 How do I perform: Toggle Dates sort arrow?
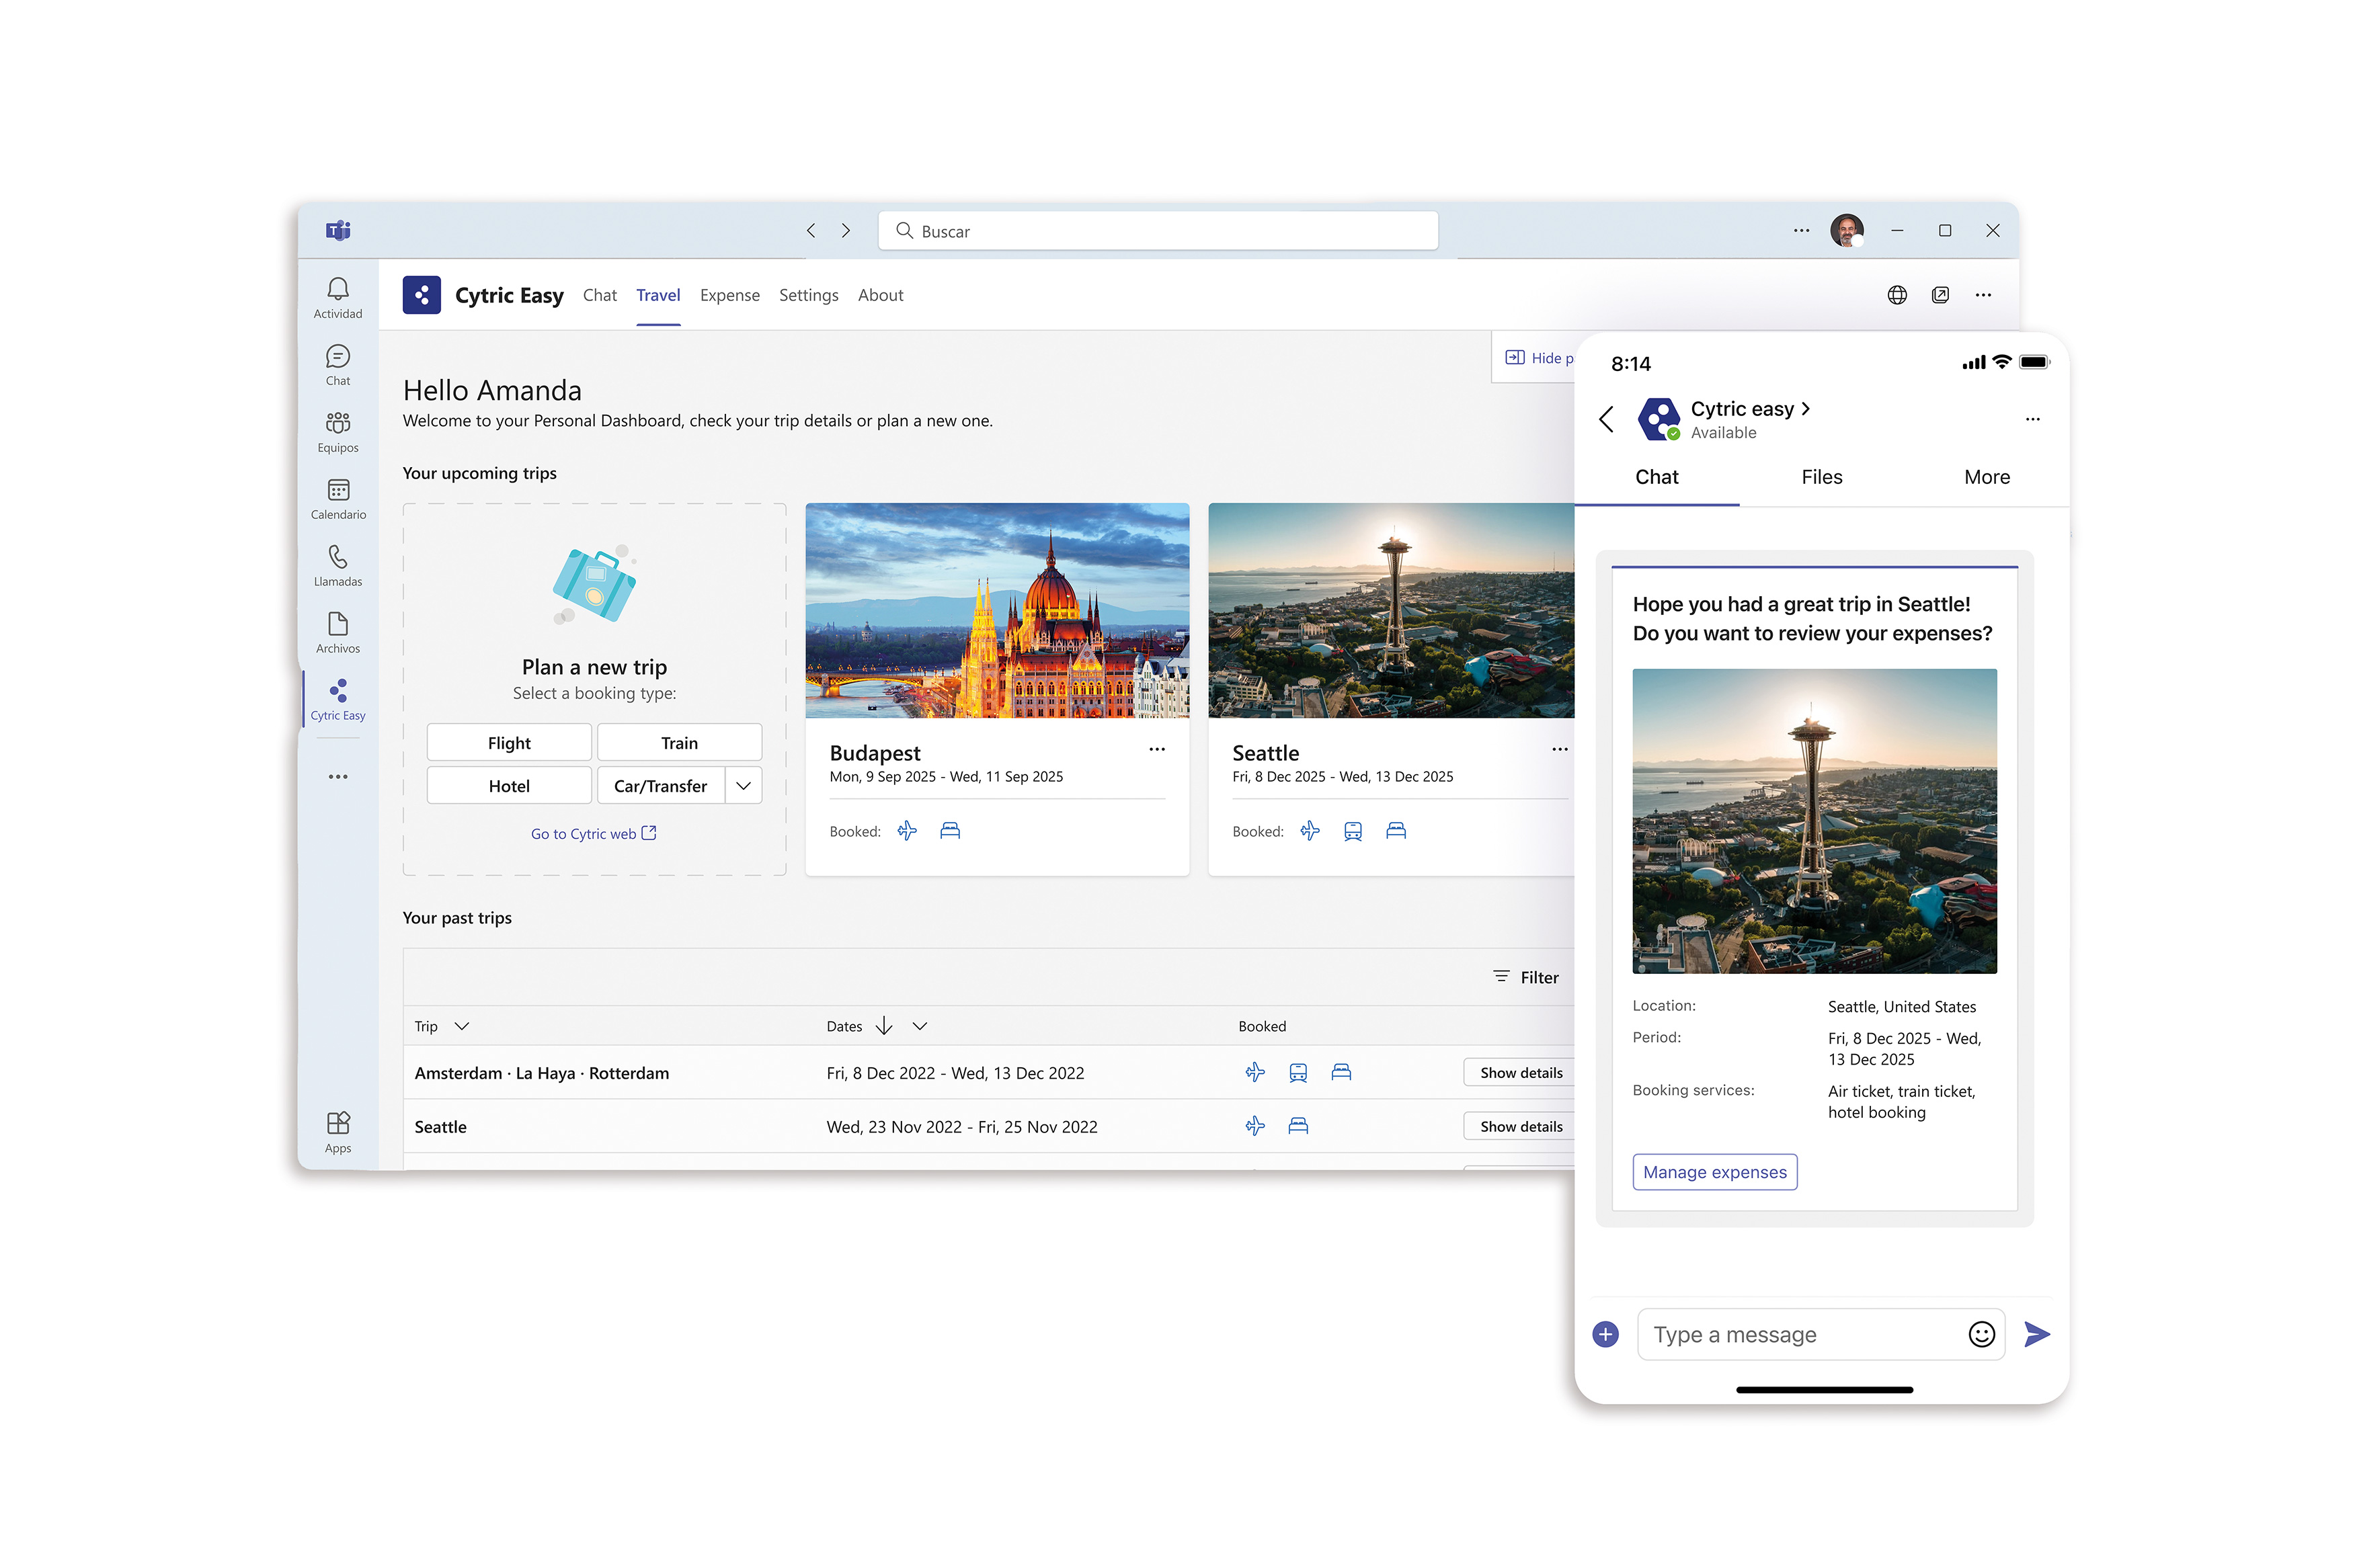click(883, 1026)
